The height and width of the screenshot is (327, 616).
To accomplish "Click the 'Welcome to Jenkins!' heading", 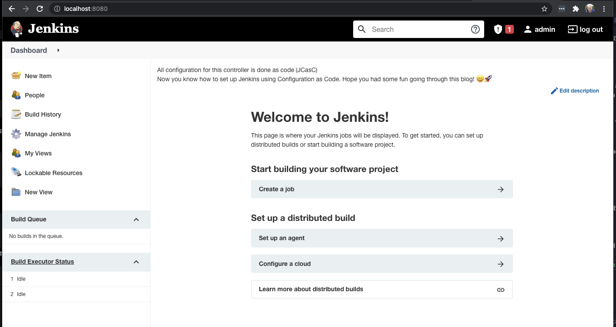I will [x=320, y=117].
